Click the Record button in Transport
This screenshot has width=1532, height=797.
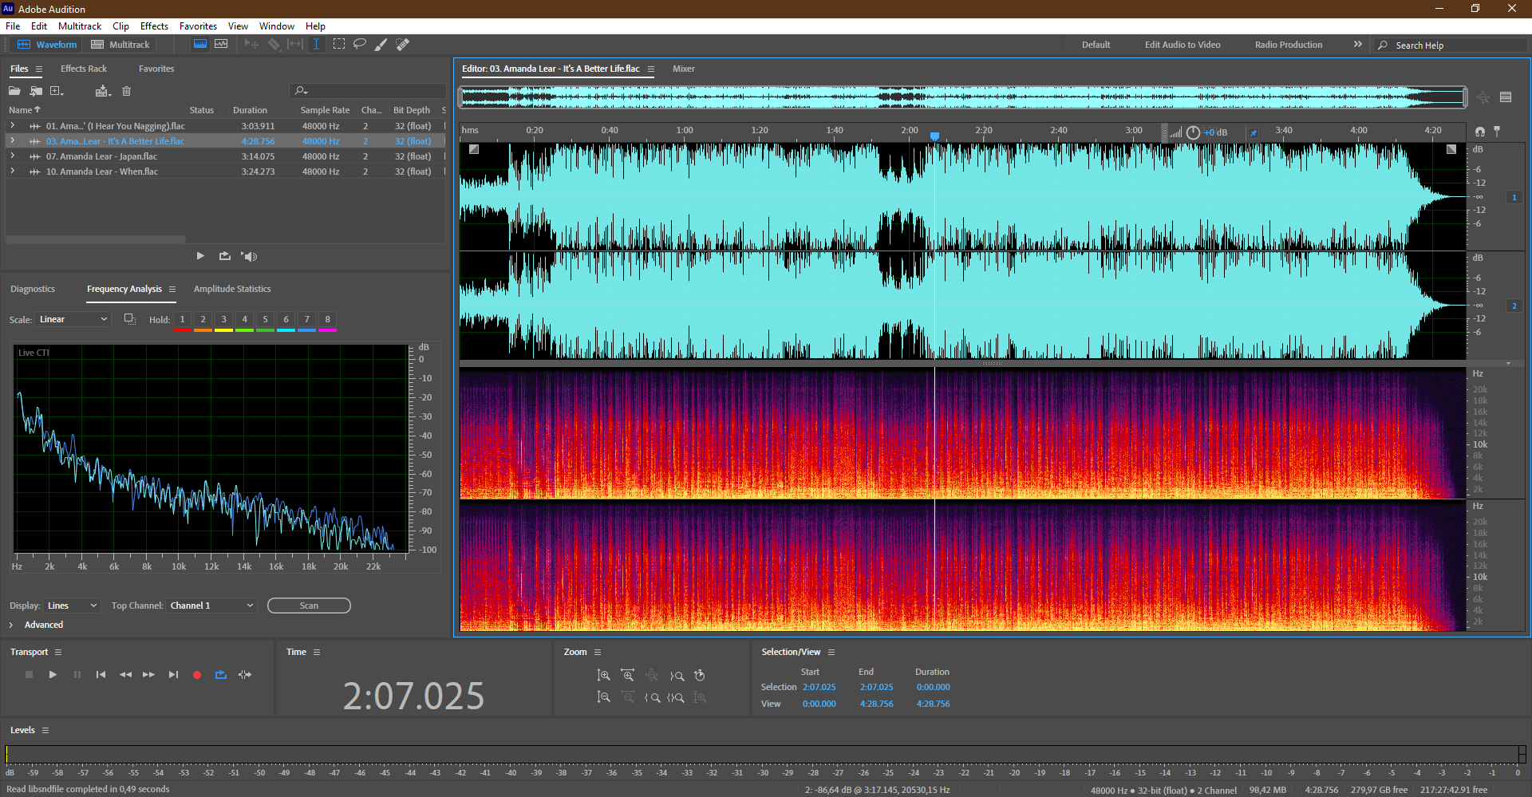(x=197, y=675)
